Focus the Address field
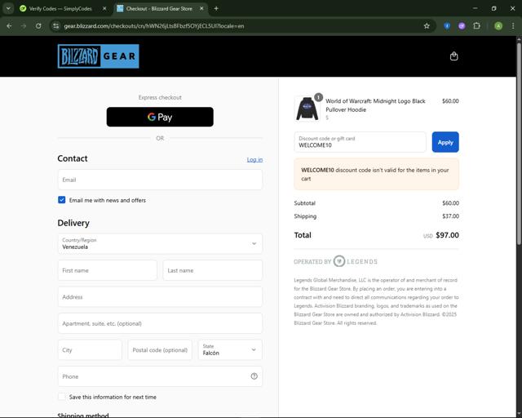This screenshot has height=418, width=522. [x=160, y=296]
